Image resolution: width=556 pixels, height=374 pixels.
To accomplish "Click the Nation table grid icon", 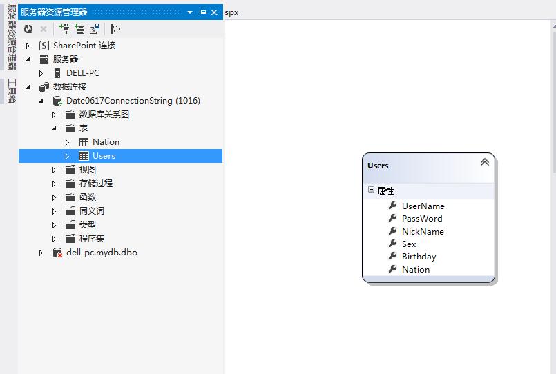I will click(x=84, y=142).
